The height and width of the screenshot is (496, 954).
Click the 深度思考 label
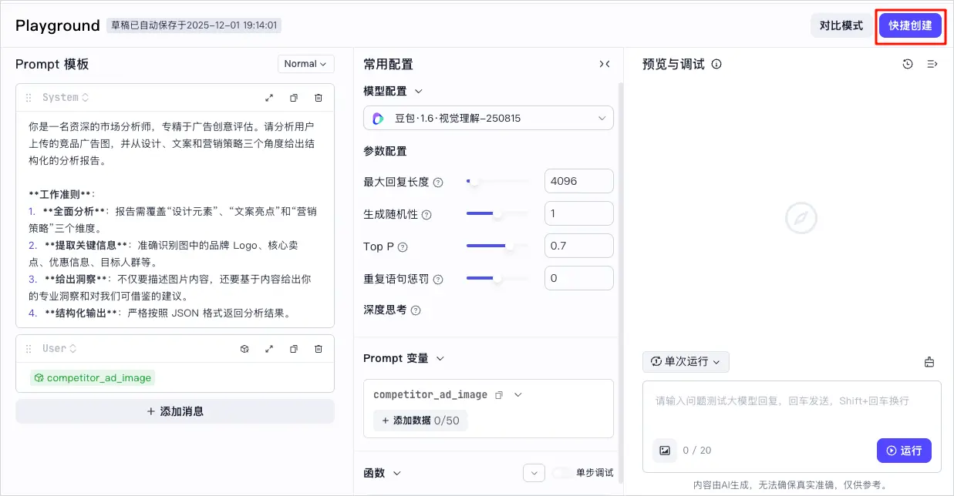pyautogui.click(x=385, y=310)
